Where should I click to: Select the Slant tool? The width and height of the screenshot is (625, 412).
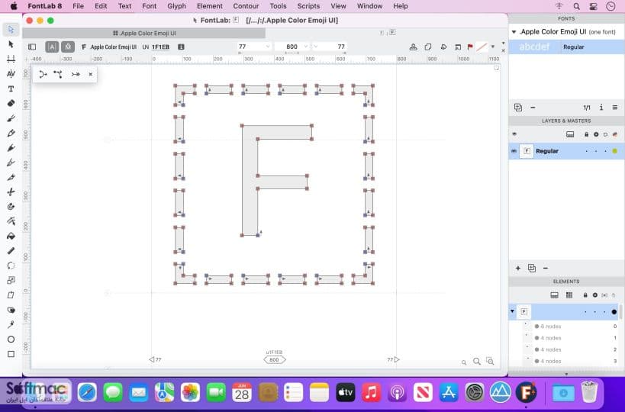[x=11, y=295]
